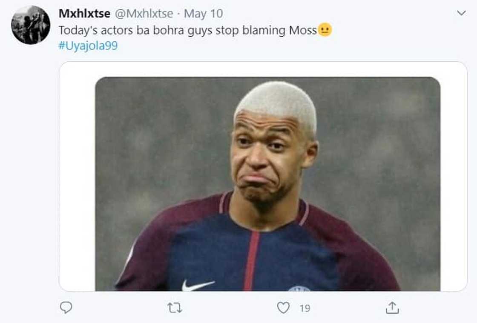Click the club crest on the jersey
Viewport: 477px width, 323px height.
(x=299, y=288)
